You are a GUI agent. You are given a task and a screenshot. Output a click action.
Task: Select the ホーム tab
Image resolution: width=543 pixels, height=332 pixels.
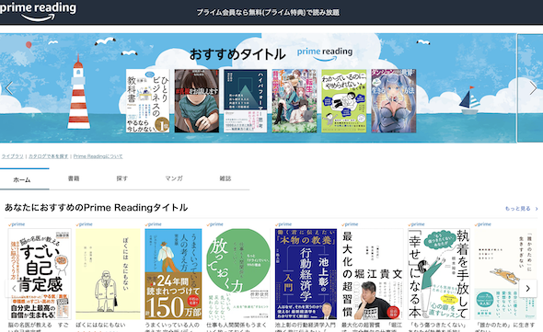22,179
